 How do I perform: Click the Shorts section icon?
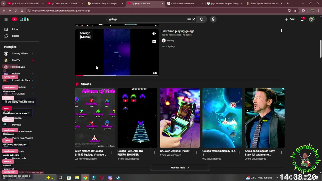tap(77, 84)
